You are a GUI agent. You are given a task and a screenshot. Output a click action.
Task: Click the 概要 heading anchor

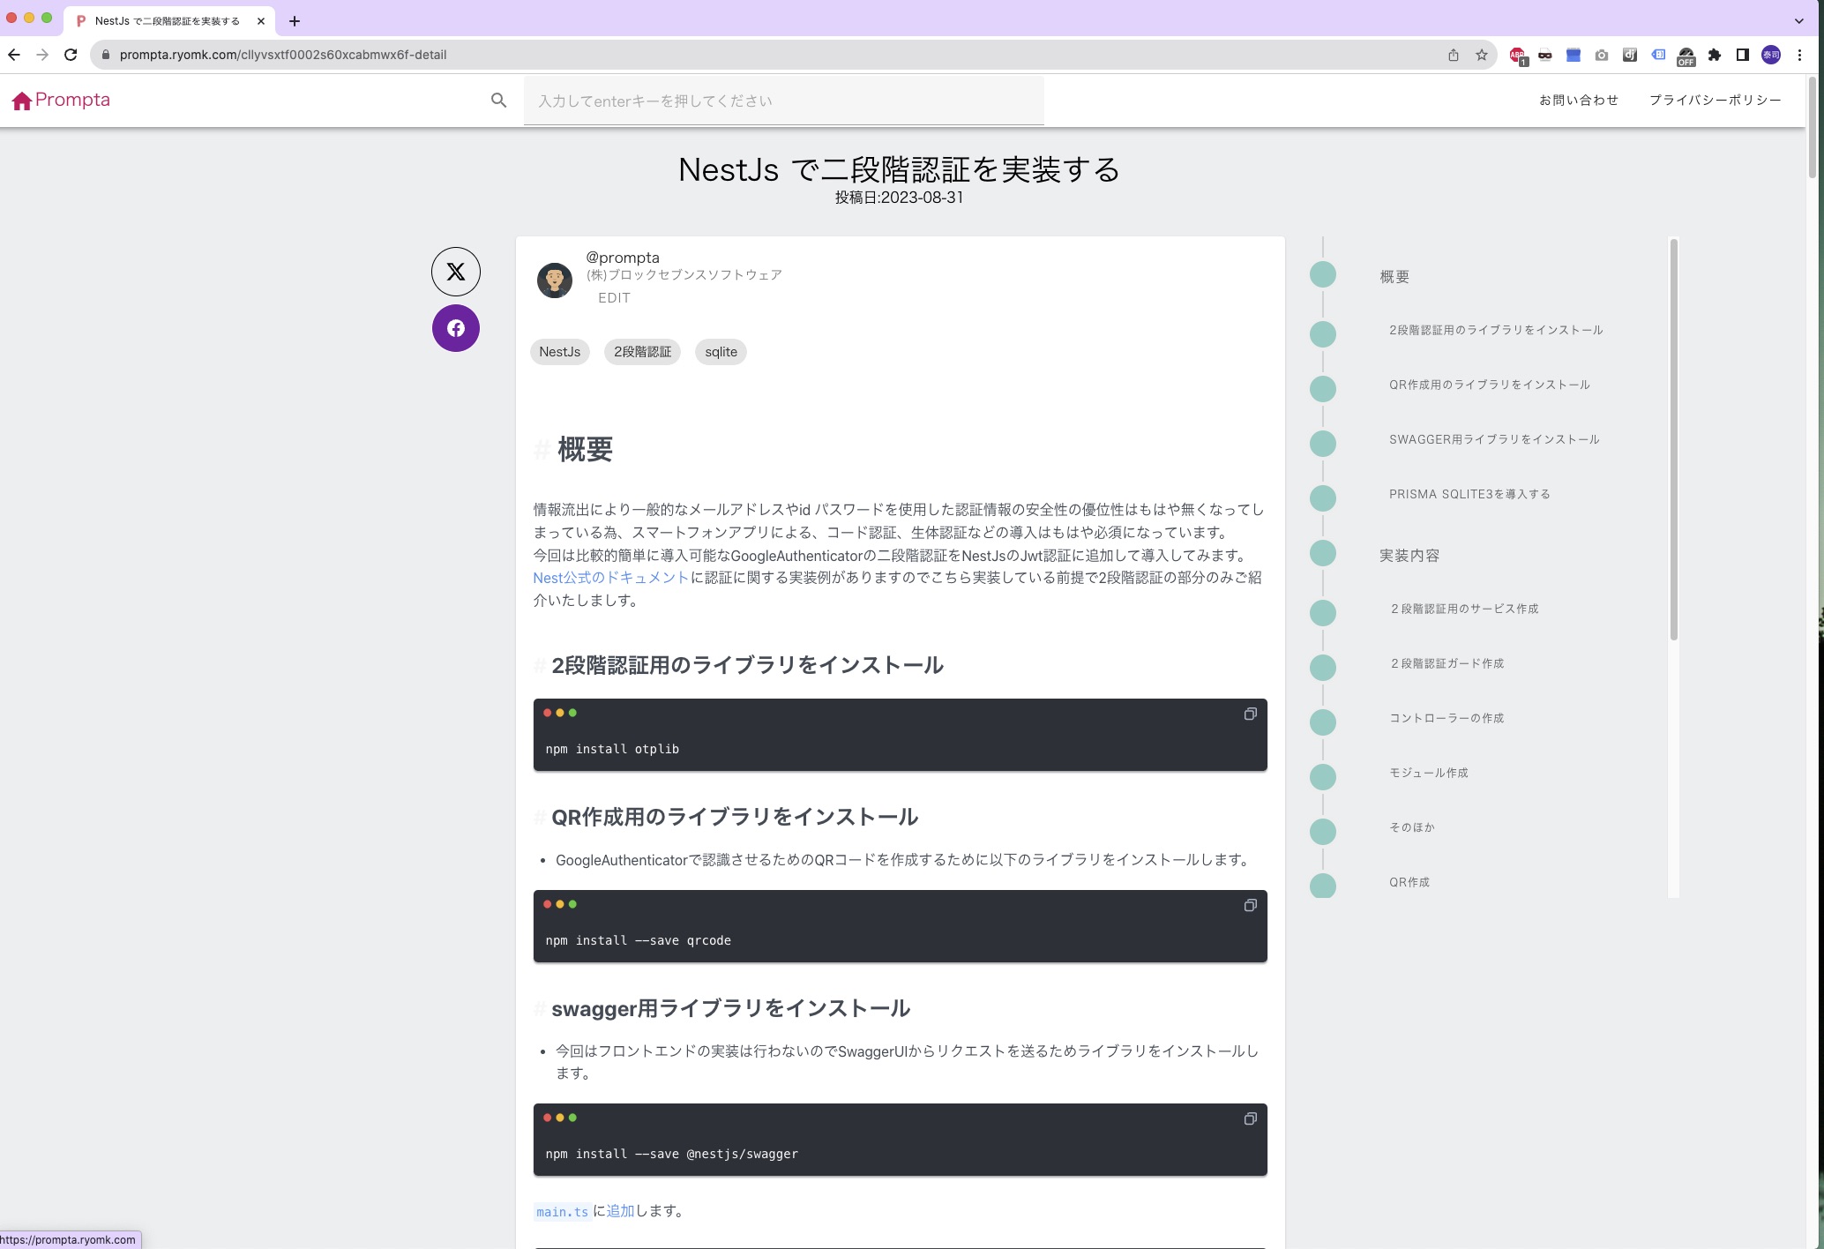[542, 450]
